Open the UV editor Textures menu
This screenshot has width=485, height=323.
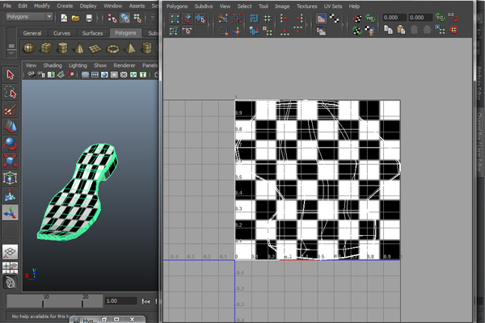(306, 6)
